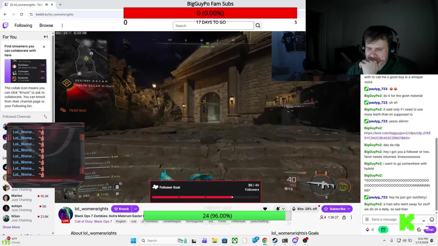Click the red BigGuyPo Fam Subs bar

click(210, 13)
